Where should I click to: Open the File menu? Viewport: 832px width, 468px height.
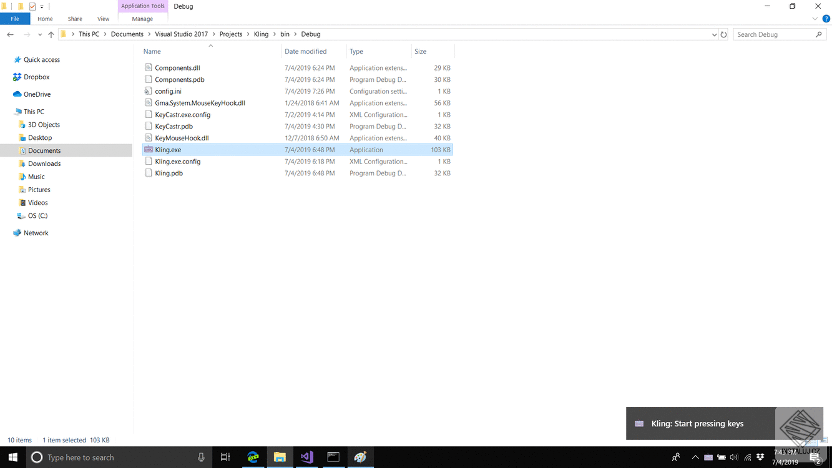tap(15, 19)
